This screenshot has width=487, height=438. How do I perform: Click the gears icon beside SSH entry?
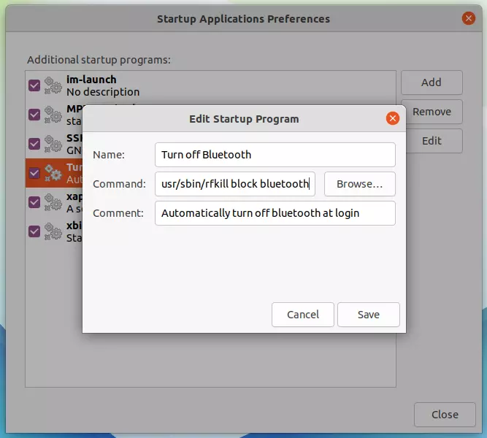53,144
